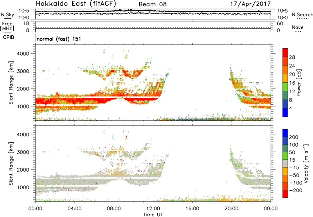Click the '16:00' time axis label
The width and height of the screenshot is (313, 217).
[192, 209]
